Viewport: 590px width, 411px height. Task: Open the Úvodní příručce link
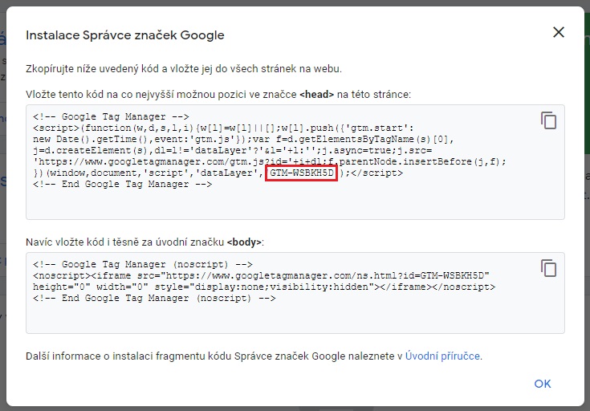point(442,356)
